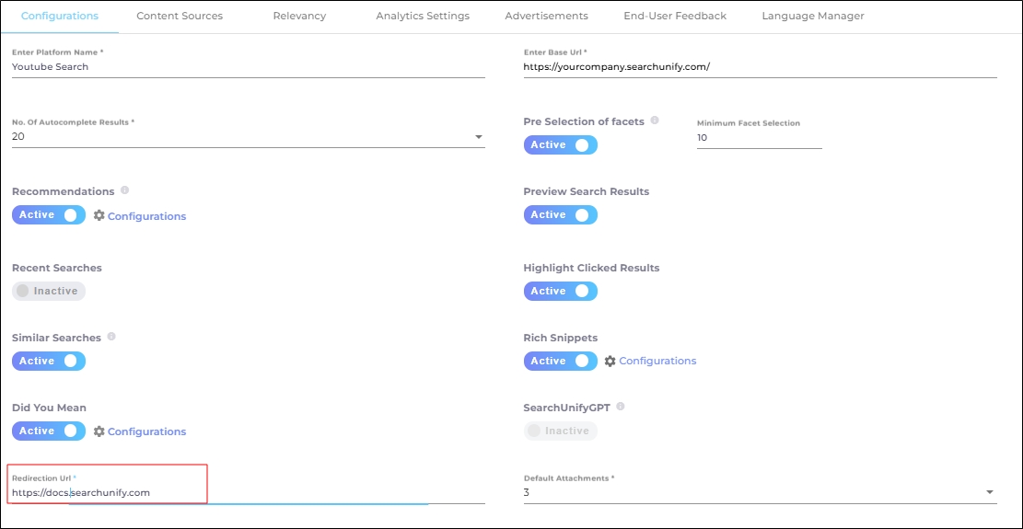The image size is (1023, 529).
Task: Disable the Preview Search Results toggle
Action: 560,215
